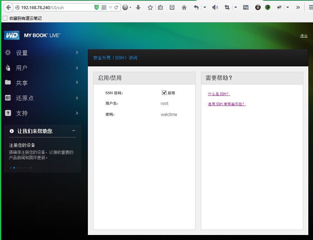
Task: Click the root username value
Action: pos(164,103)
